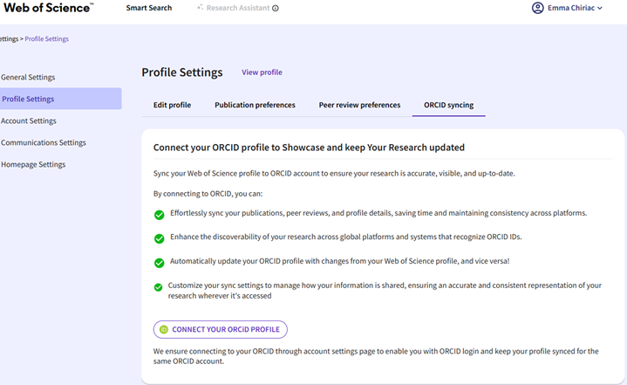This screenshot has width=627, height=385.
Task: Open Peer review preferences tab
Action: click(359, 105)
